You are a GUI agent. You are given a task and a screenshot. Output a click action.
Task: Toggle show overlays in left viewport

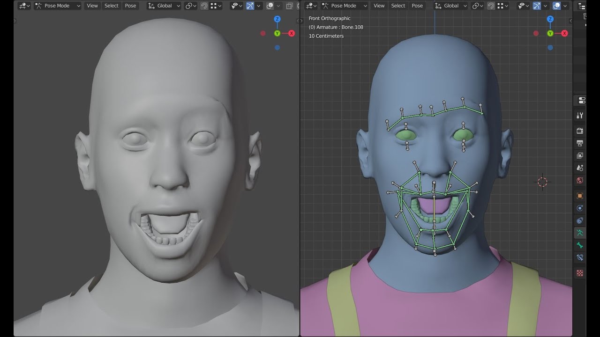(x=270, y=6)
